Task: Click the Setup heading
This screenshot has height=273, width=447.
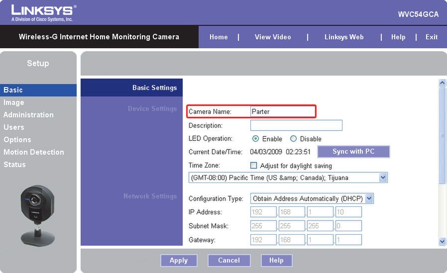Action: pos(38,63)
